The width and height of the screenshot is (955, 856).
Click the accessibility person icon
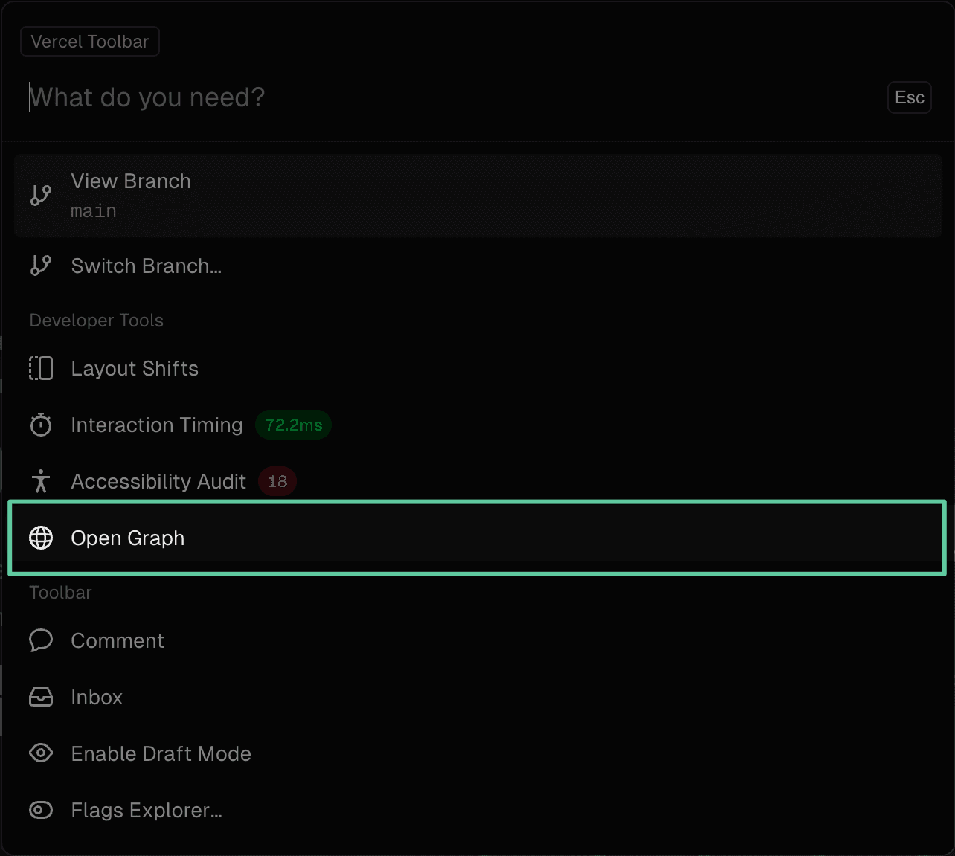pyautogui.click(x=41, y=481)
